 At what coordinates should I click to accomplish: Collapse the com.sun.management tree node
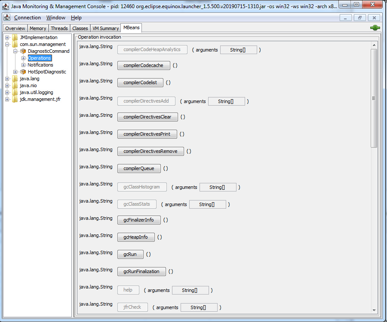(x=6, y=44)
